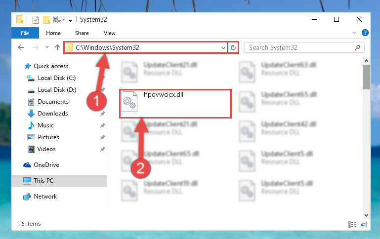Switch to the View tab
The image size is (380, 239).
point(110,33)
